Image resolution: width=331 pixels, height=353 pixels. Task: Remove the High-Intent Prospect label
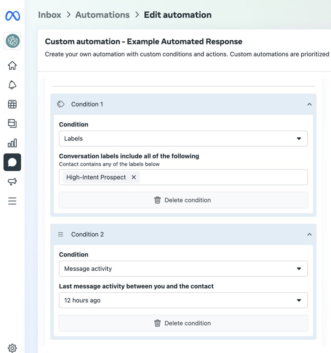[134, 177]
